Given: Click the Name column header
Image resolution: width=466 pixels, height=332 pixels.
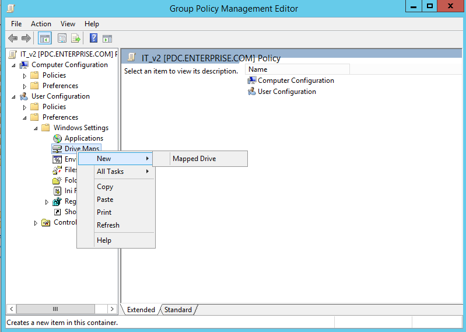Looking at the screenshot, I should pyautogui.click(x=297, y=69).
